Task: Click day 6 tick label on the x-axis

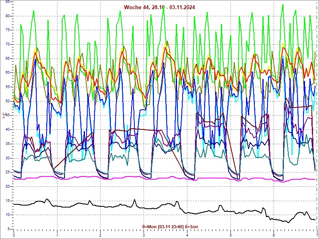Action: click(274, 235)
